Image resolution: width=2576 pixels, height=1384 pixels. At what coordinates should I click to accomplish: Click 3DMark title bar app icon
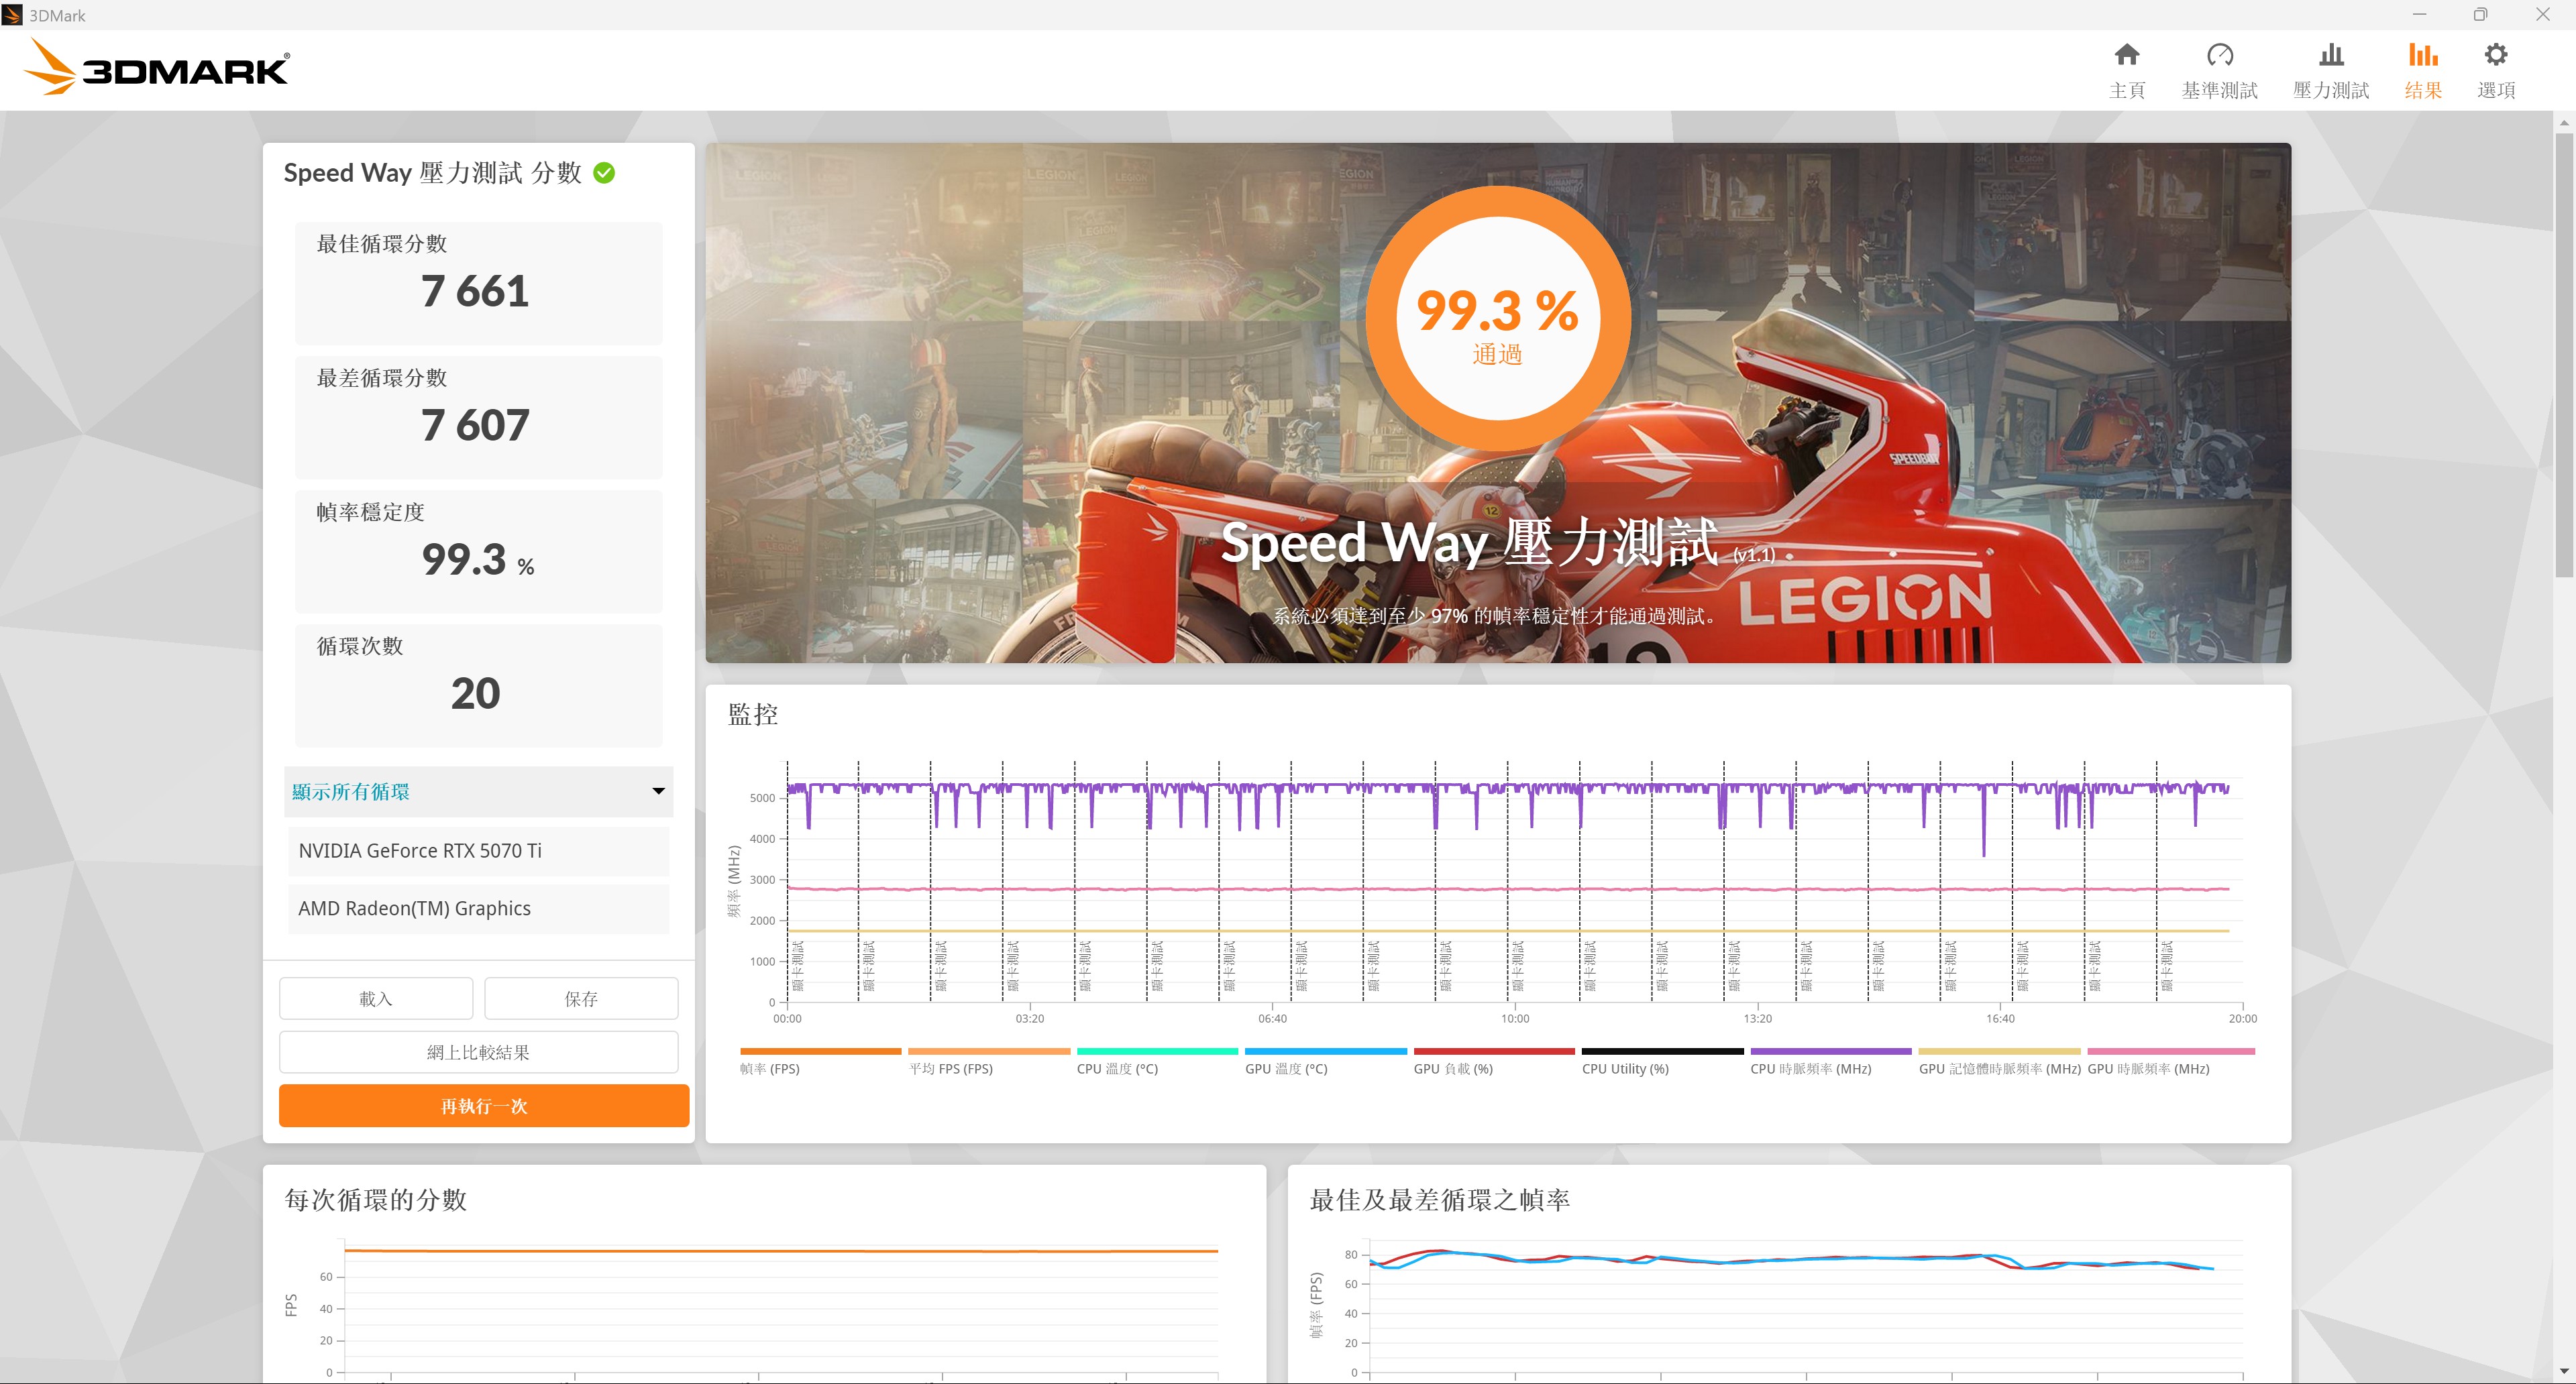click(12, 15)
